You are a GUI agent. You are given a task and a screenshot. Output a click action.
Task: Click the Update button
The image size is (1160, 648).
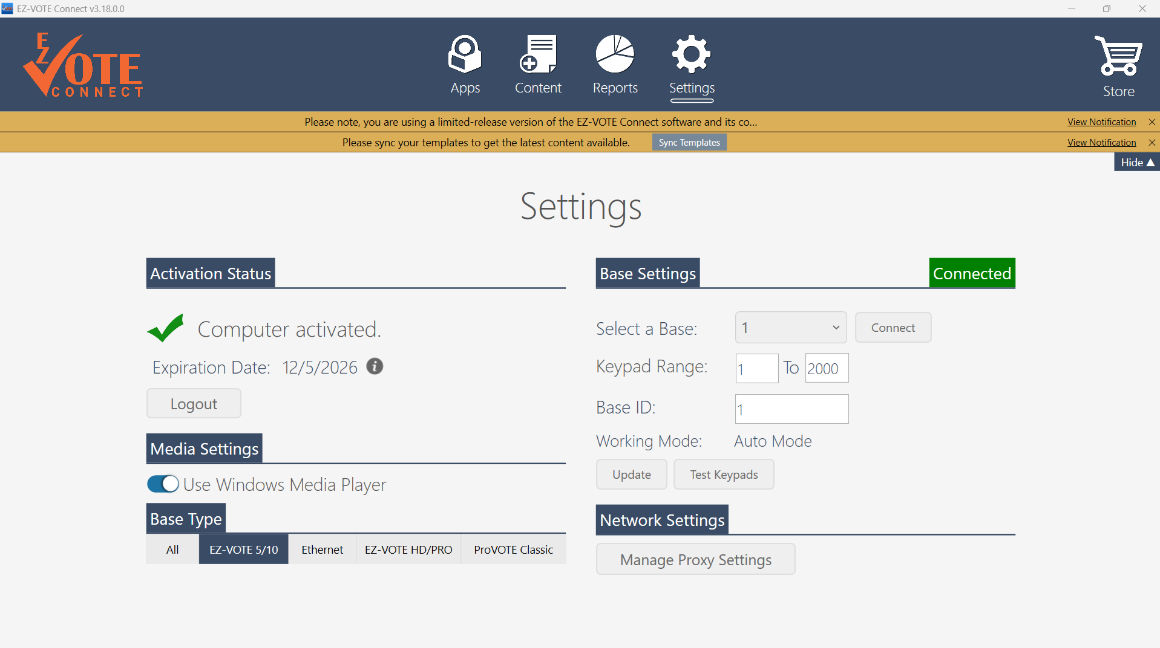tap(632, 475)
